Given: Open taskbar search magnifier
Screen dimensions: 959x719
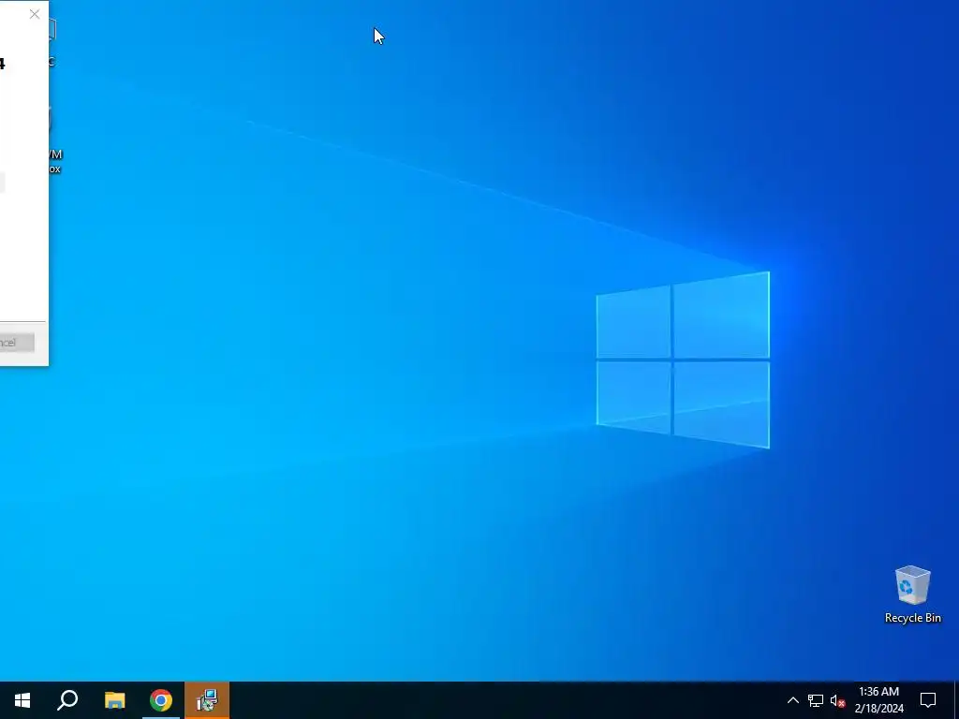Looking at the screenshot, I should click(x=67, y=700).
